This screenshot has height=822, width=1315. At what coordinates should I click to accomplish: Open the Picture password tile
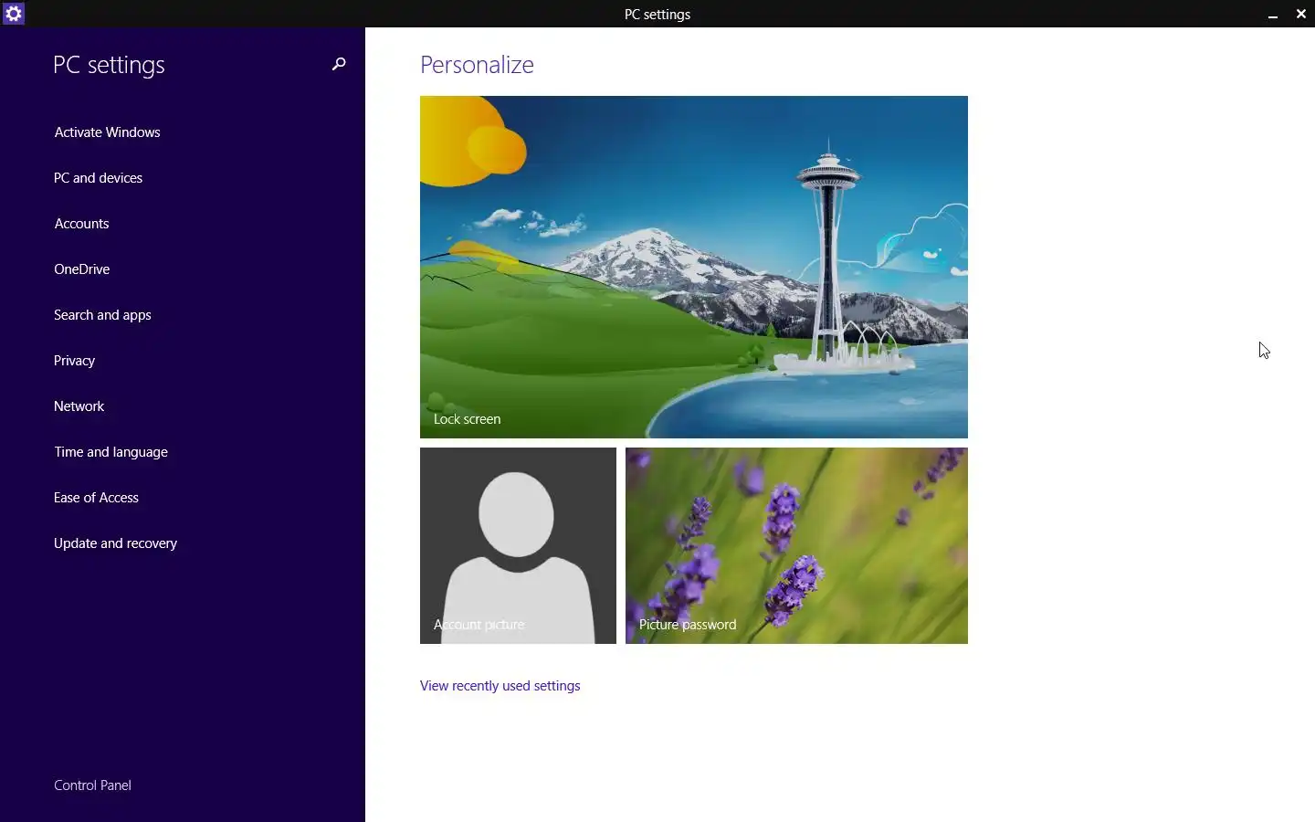pyautogui.click(x=796, y=545)
